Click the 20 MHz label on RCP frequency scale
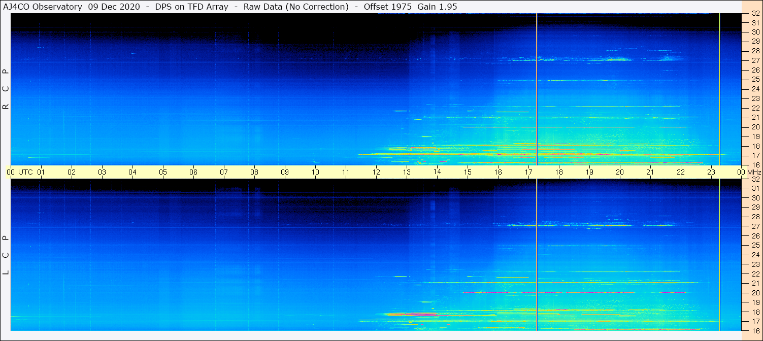The image size is (763, 341). pos(755,127)
